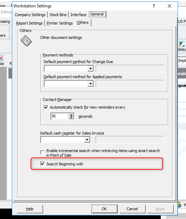
Task: Click the Cancel button
Action: [x=132, y=209]
